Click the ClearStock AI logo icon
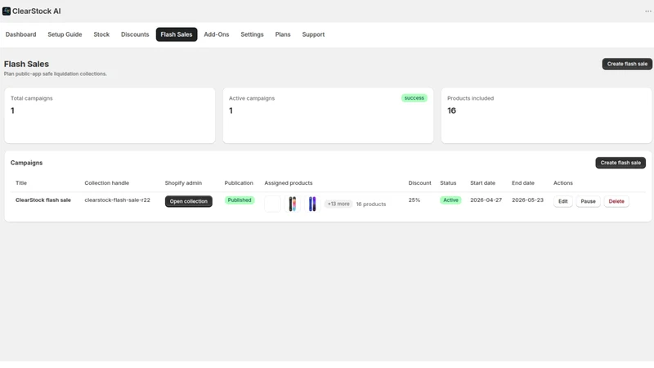The width and height of the screenshot is (654, 368). (7, 11)
